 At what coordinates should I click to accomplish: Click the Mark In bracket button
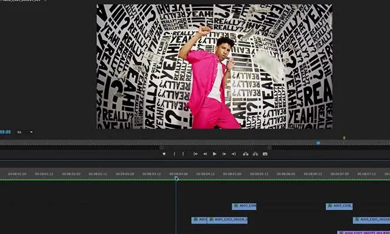[174, 154]
